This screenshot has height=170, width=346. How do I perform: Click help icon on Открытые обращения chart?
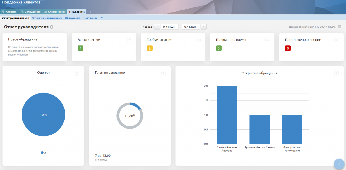(x=336, y=73)
